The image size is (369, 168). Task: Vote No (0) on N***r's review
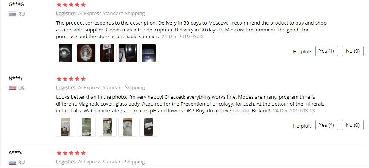pos(352,125)
